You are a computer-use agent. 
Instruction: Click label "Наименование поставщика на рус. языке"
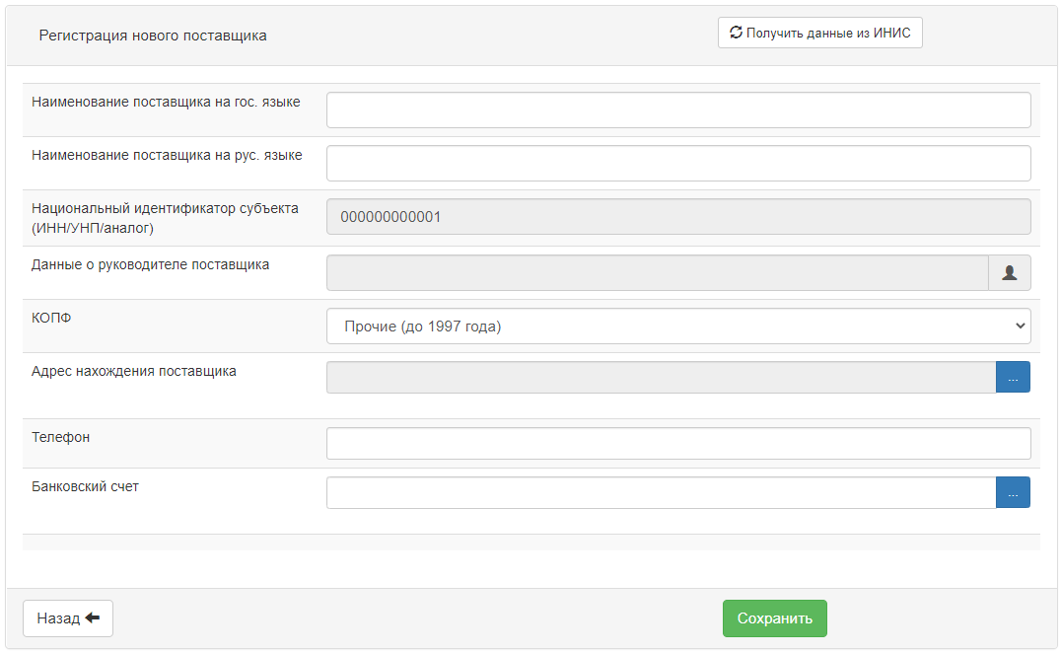click(167, 155)
